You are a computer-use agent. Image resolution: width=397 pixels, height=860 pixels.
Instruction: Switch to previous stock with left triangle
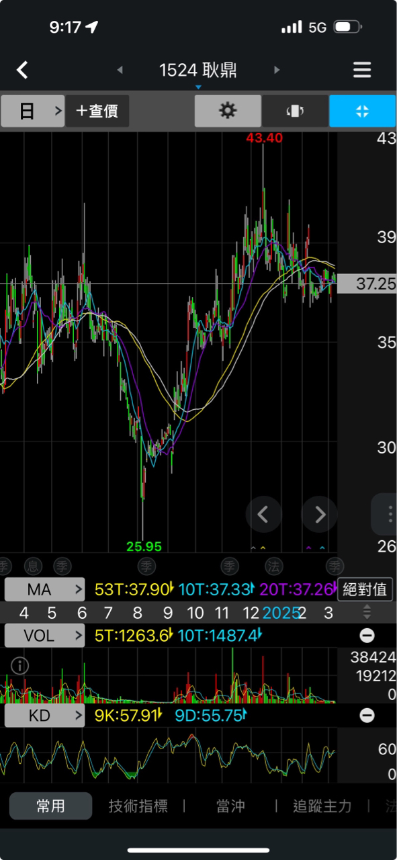[x=120, y=70]
